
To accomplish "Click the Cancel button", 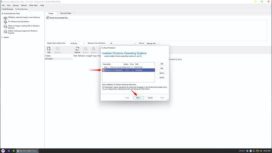I will [x=150, y=98].
